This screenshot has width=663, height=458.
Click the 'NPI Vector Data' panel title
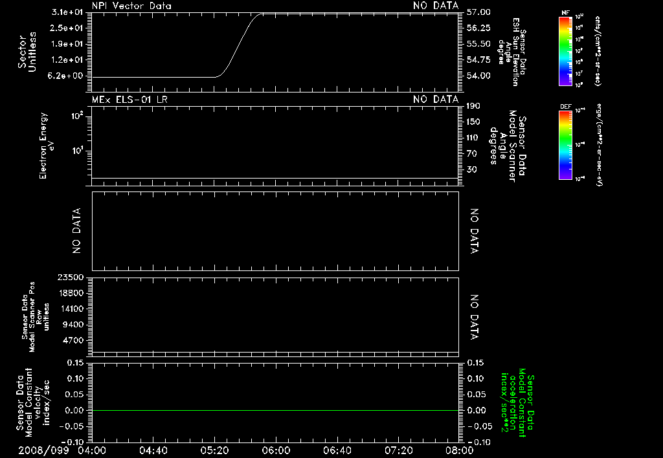click(x=131, y=6)
